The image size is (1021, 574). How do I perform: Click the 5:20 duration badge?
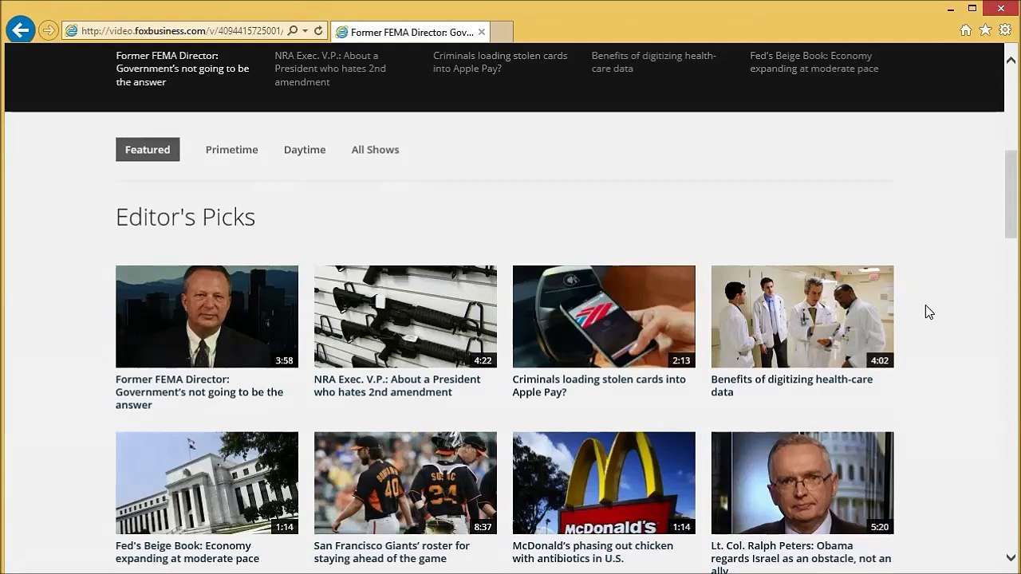pos(880,527)
